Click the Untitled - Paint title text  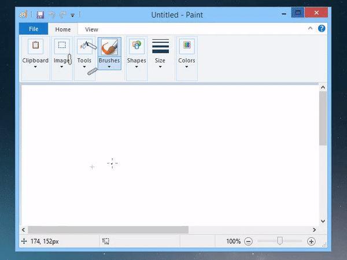[x=177, y=15]
